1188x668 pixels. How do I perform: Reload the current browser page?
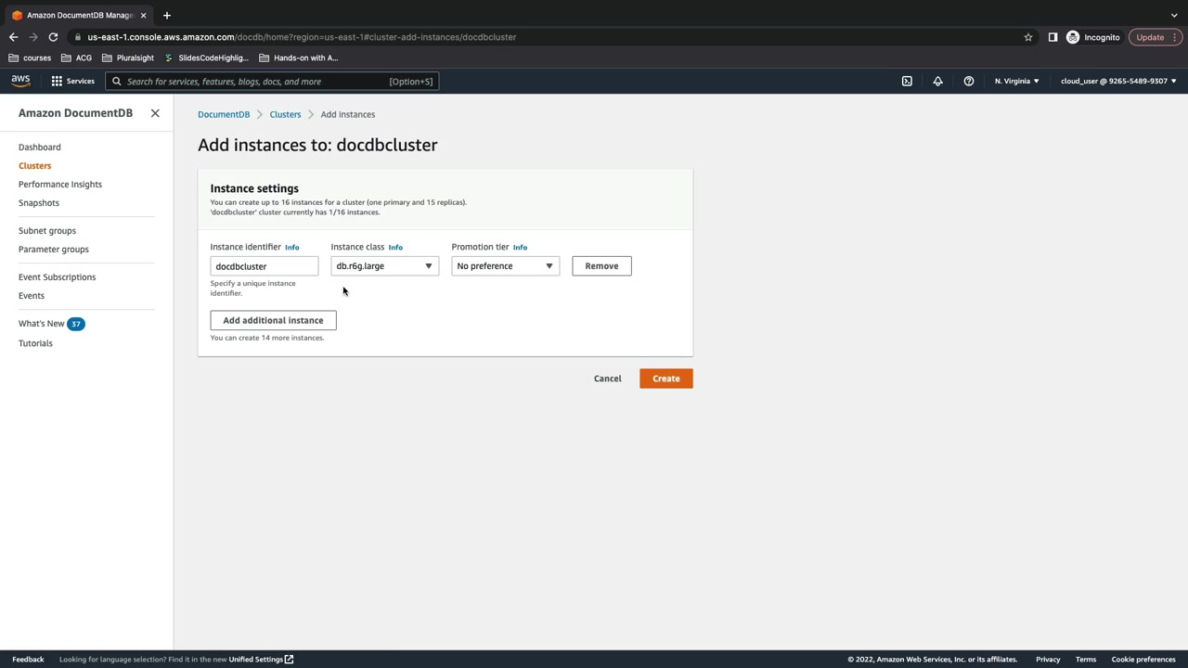coord(53,37)
